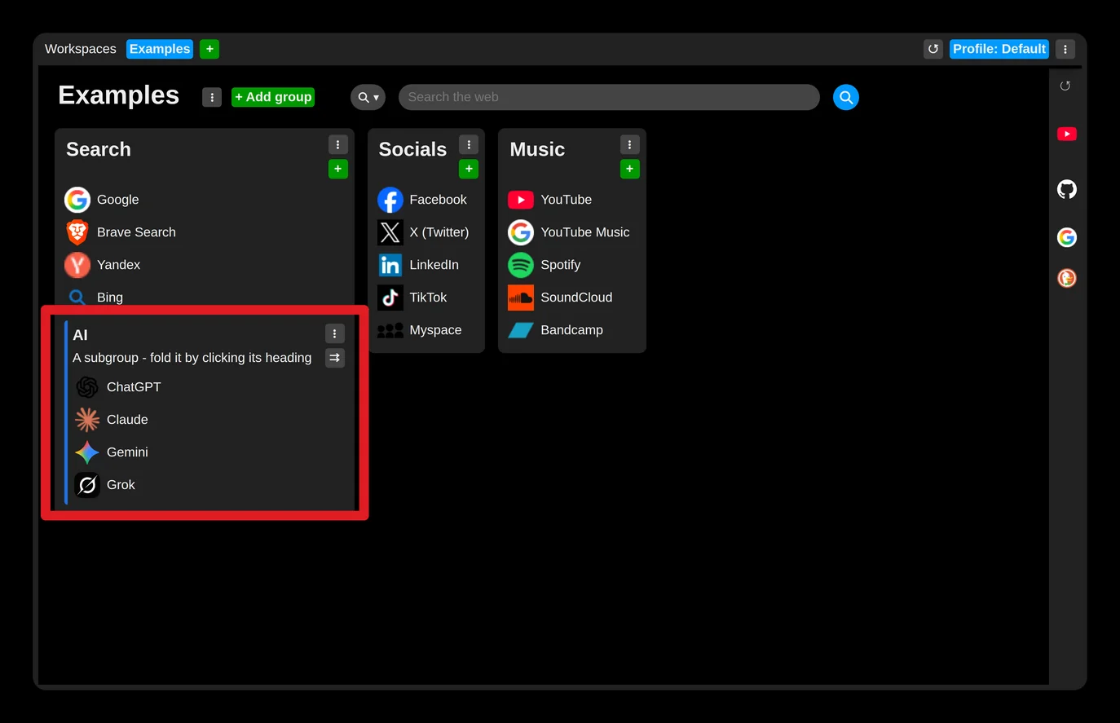Click the Search the web input field
This screenshot has height=723, width=1120.
609,97
